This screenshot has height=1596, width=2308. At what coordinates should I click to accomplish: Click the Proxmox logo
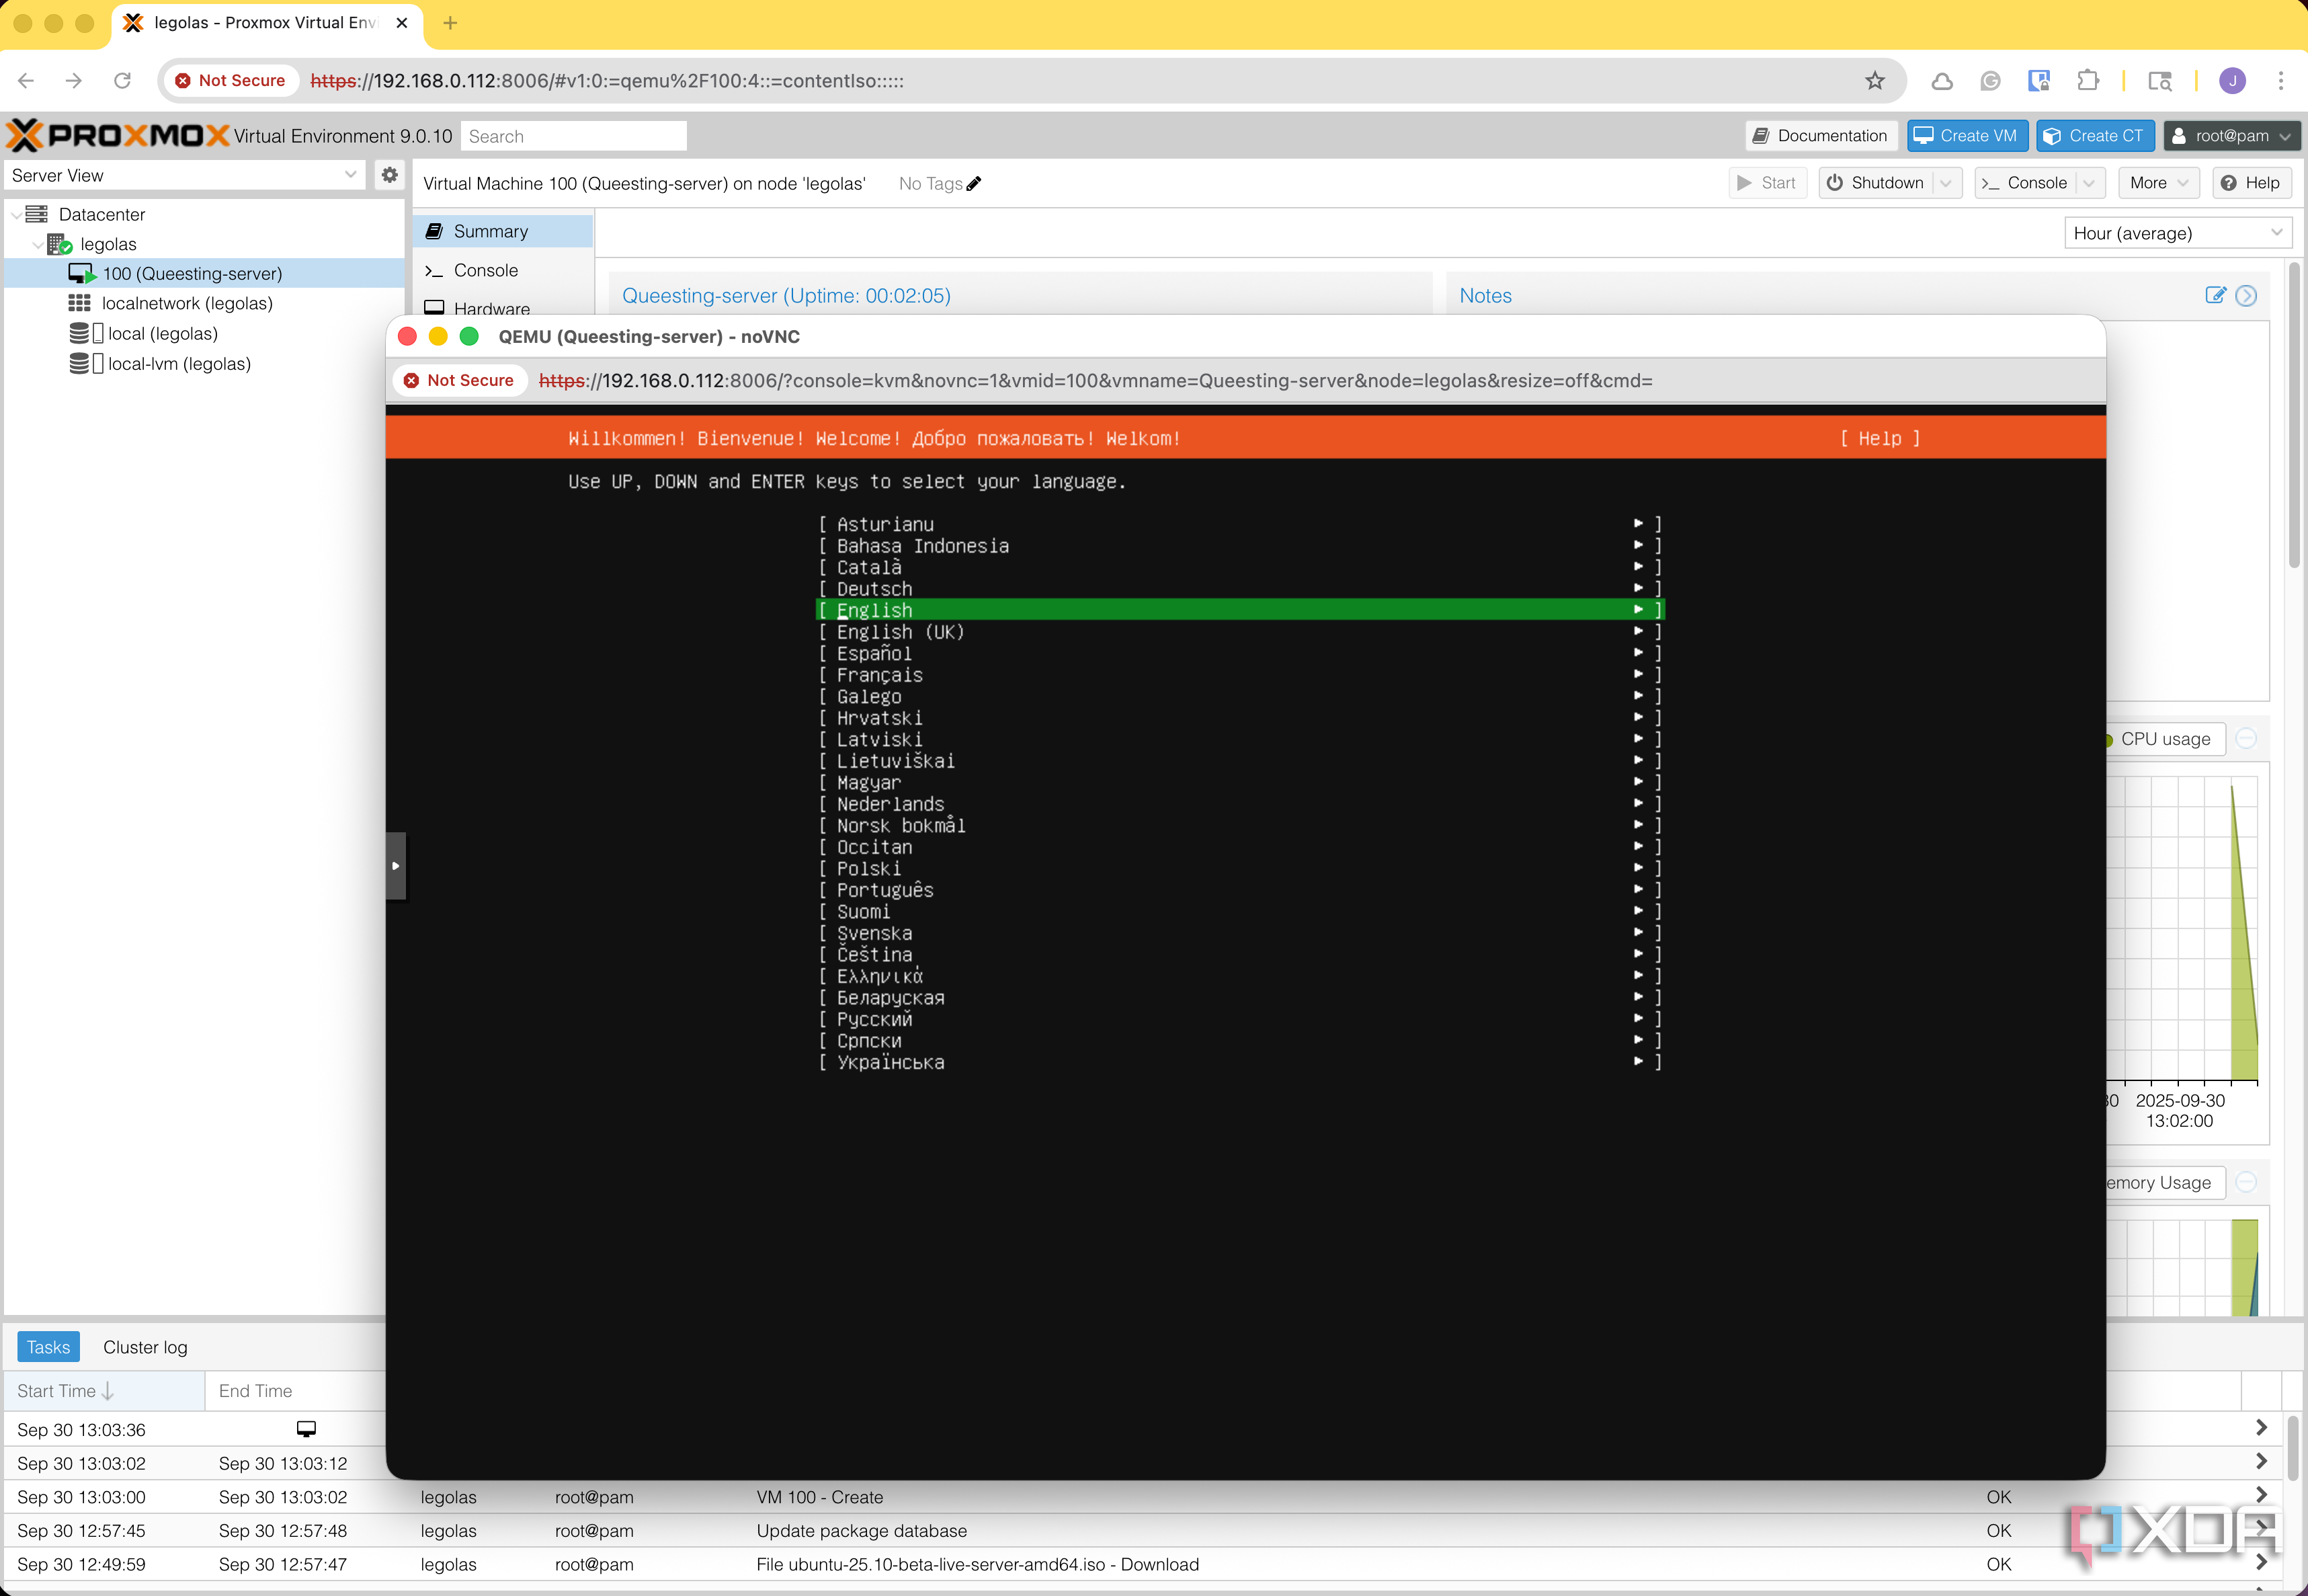[x=118, y=135]
